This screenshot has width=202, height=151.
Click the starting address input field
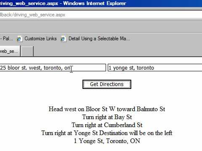(x=53, y=68)
